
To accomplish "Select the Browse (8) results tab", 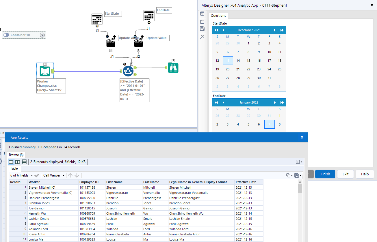I will (x=16, y=155).
